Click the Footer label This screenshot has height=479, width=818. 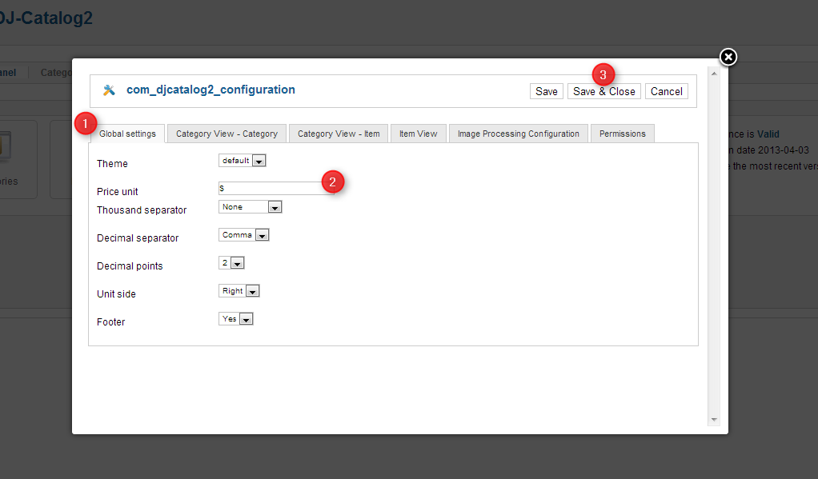tap(110, 322)
